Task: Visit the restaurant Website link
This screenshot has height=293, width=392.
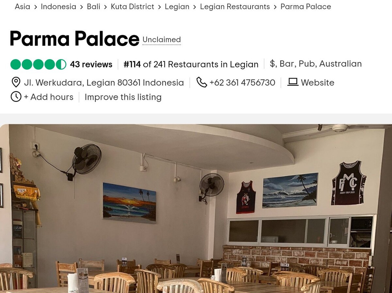Action: pyautogui.click(x=318, y=83)
